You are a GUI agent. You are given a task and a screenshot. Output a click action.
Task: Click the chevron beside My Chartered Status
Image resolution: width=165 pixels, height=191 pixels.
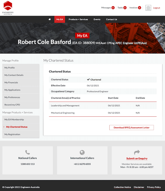point(4,127)
